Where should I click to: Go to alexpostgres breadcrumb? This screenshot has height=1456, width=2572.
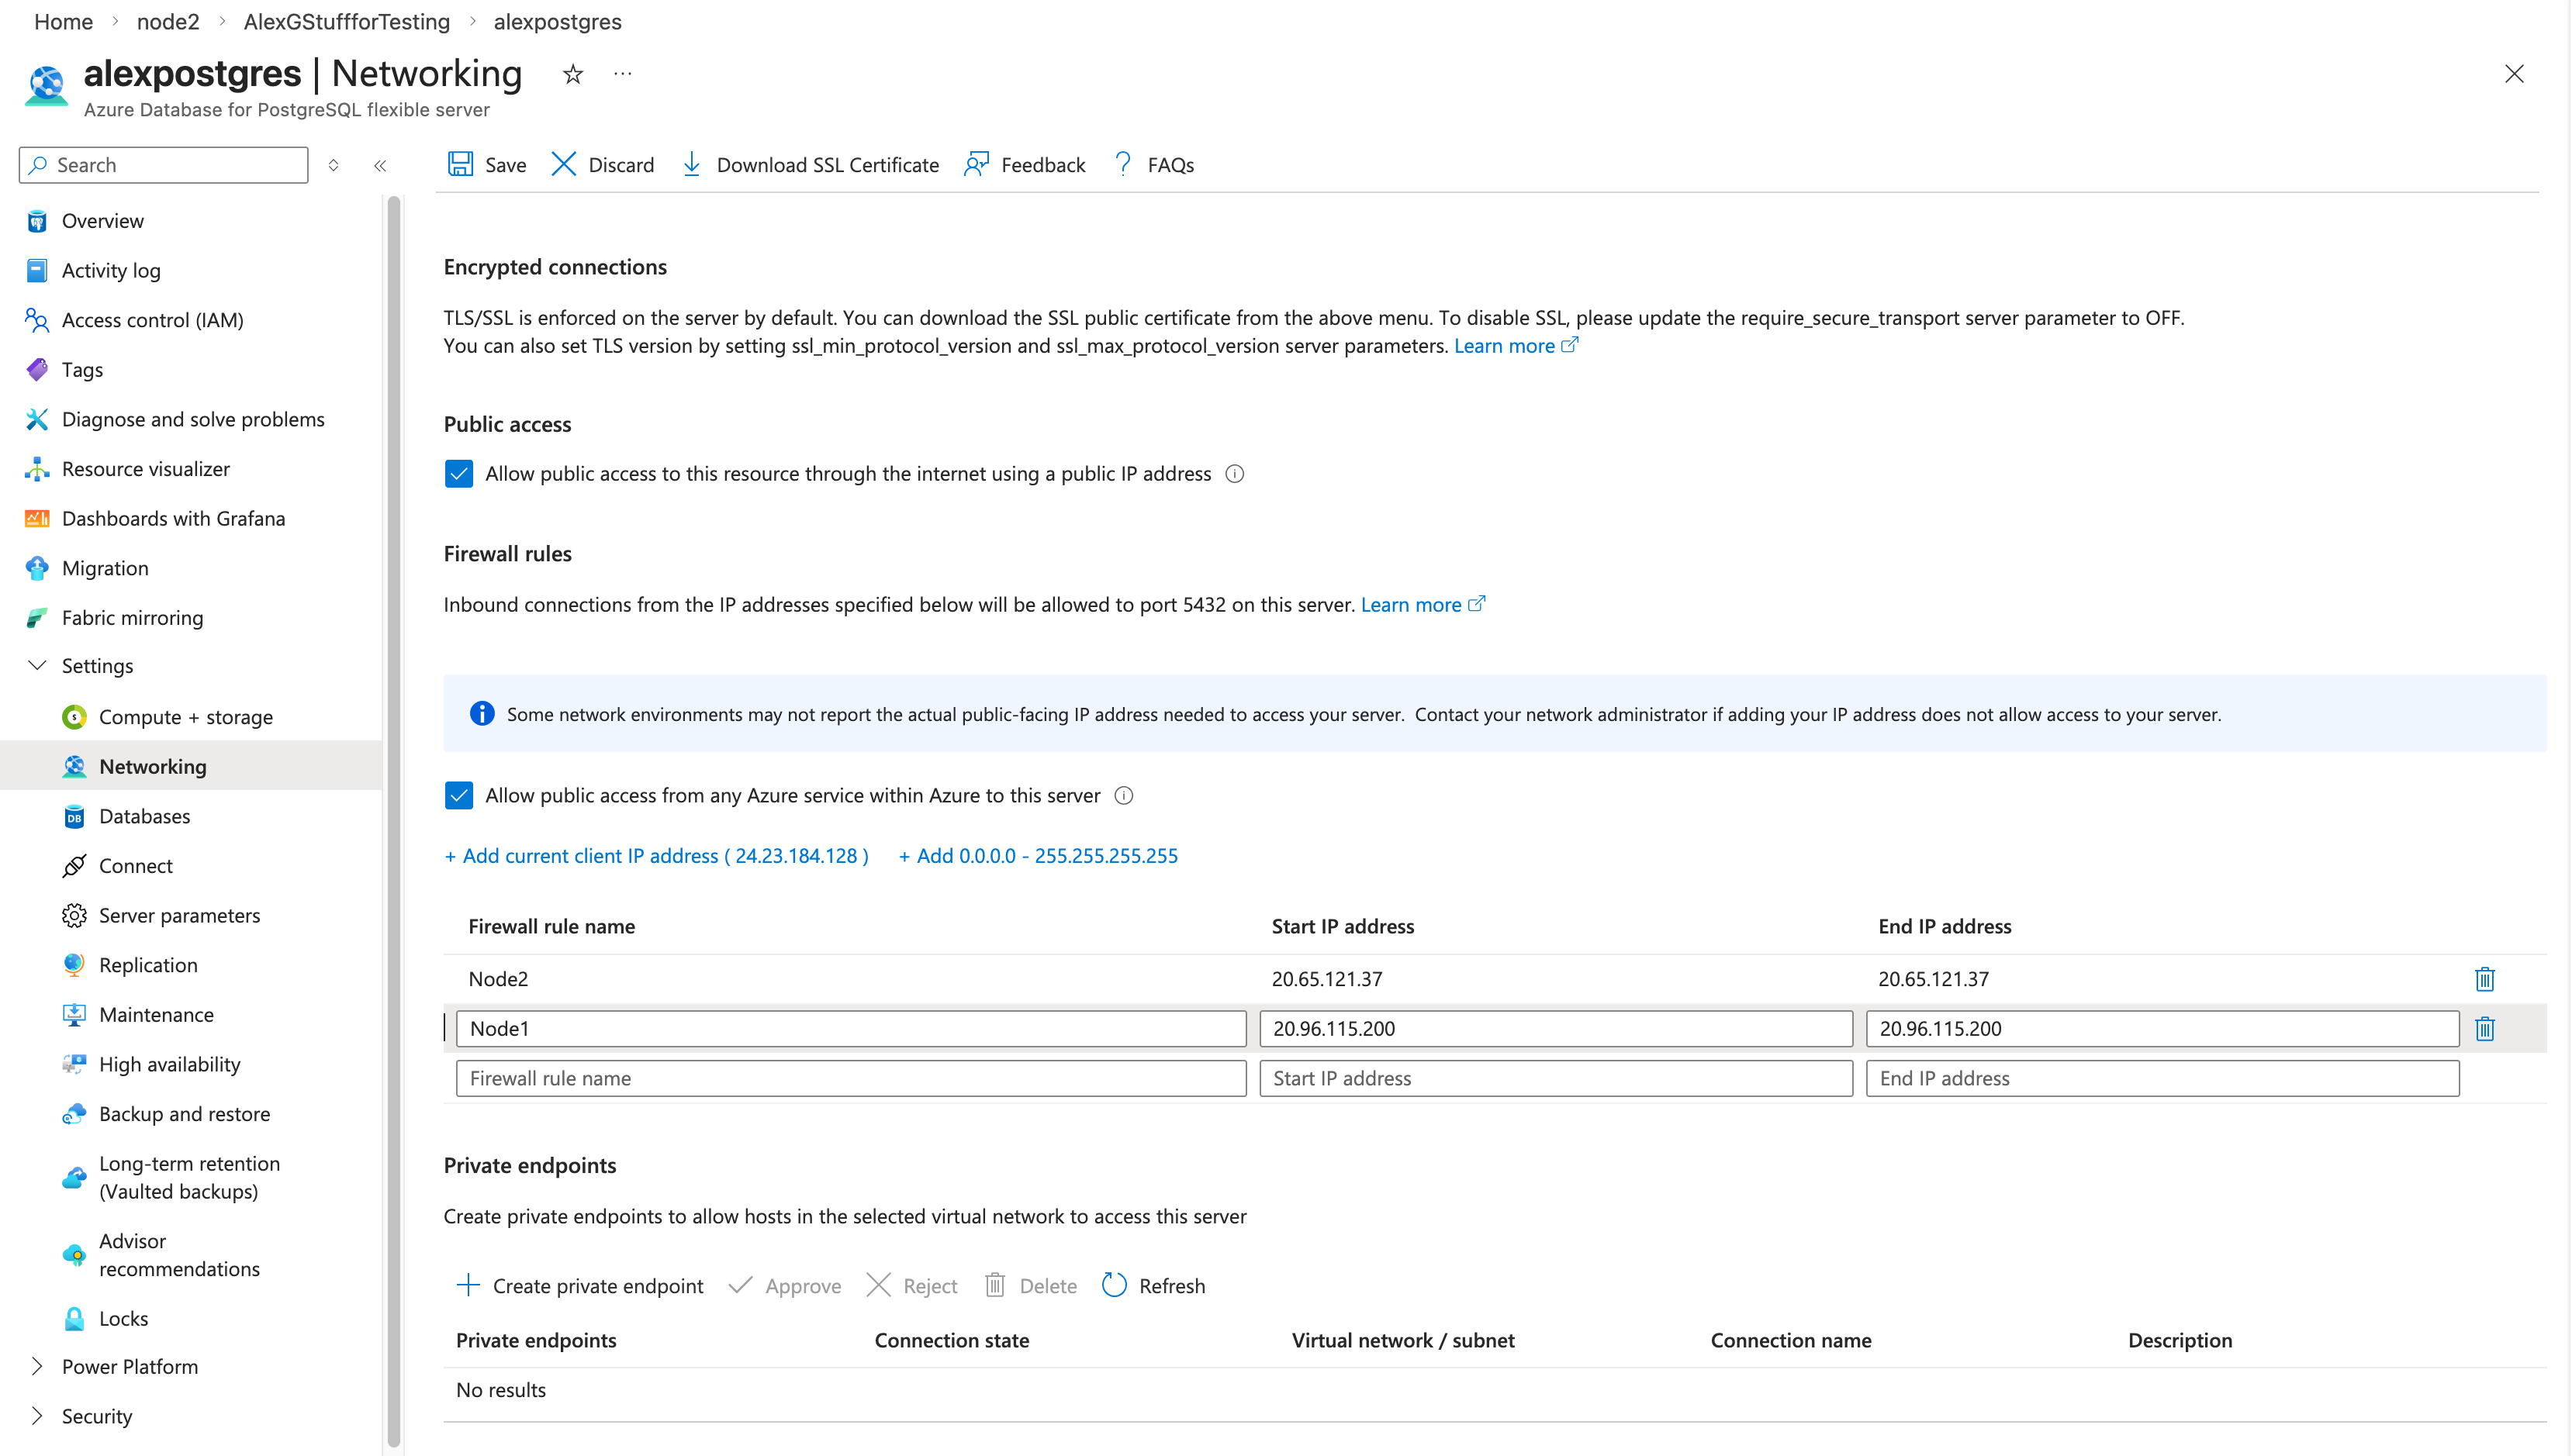pos(557,22)
